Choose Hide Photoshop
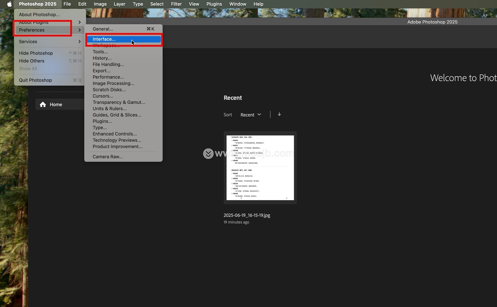The width and height of the screenshot is (497, 307). point(50,53)
